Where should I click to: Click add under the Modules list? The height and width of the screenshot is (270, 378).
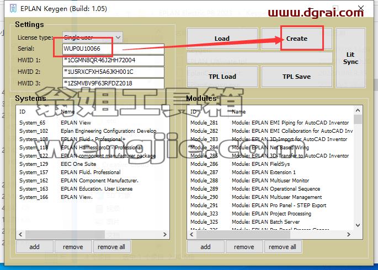tap(206, 247)
